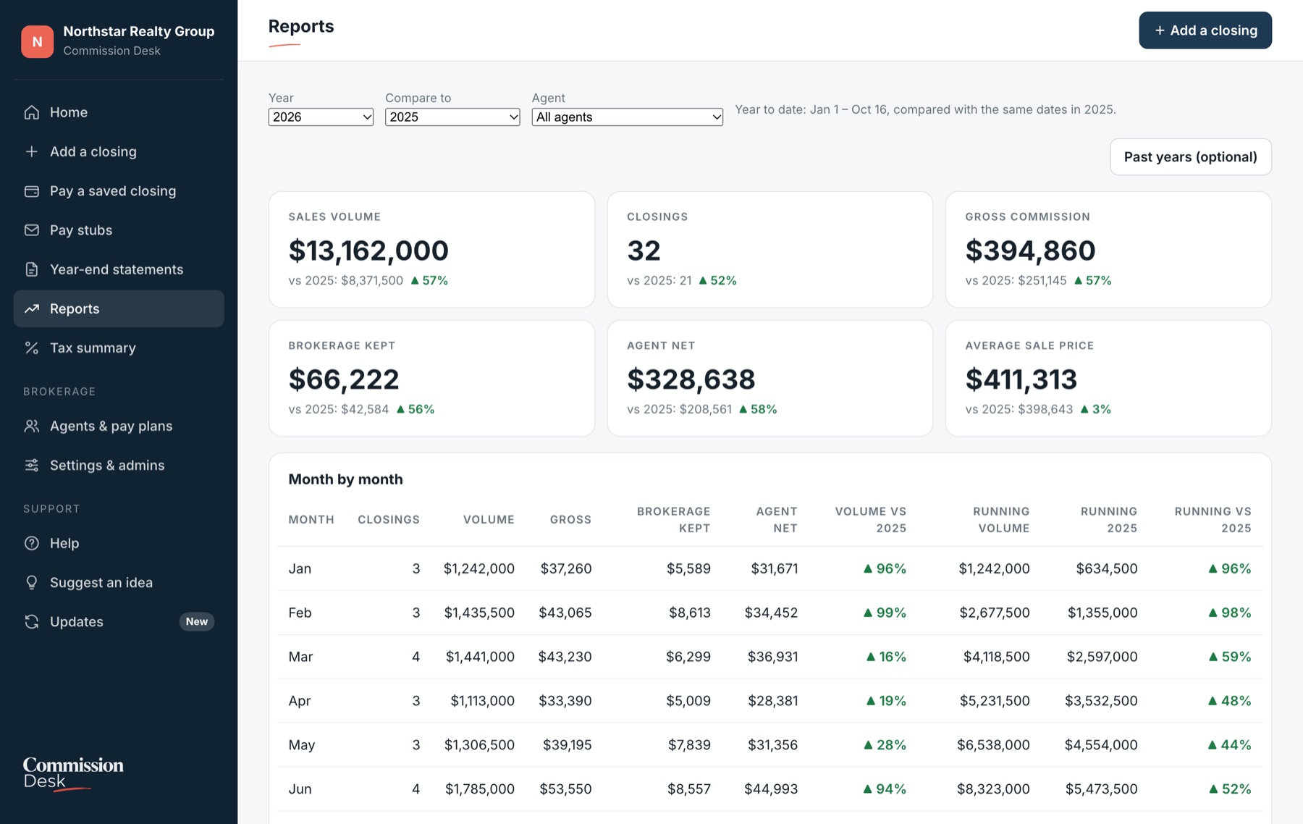Click the Northstar Realty Group N logo
The image size is (1303, 824).
click(x=37, y=41)
